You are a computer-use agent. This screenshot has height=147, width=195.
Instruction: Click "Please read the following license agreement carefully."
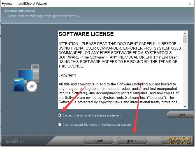pyautogui.click(x=44, y=16)
